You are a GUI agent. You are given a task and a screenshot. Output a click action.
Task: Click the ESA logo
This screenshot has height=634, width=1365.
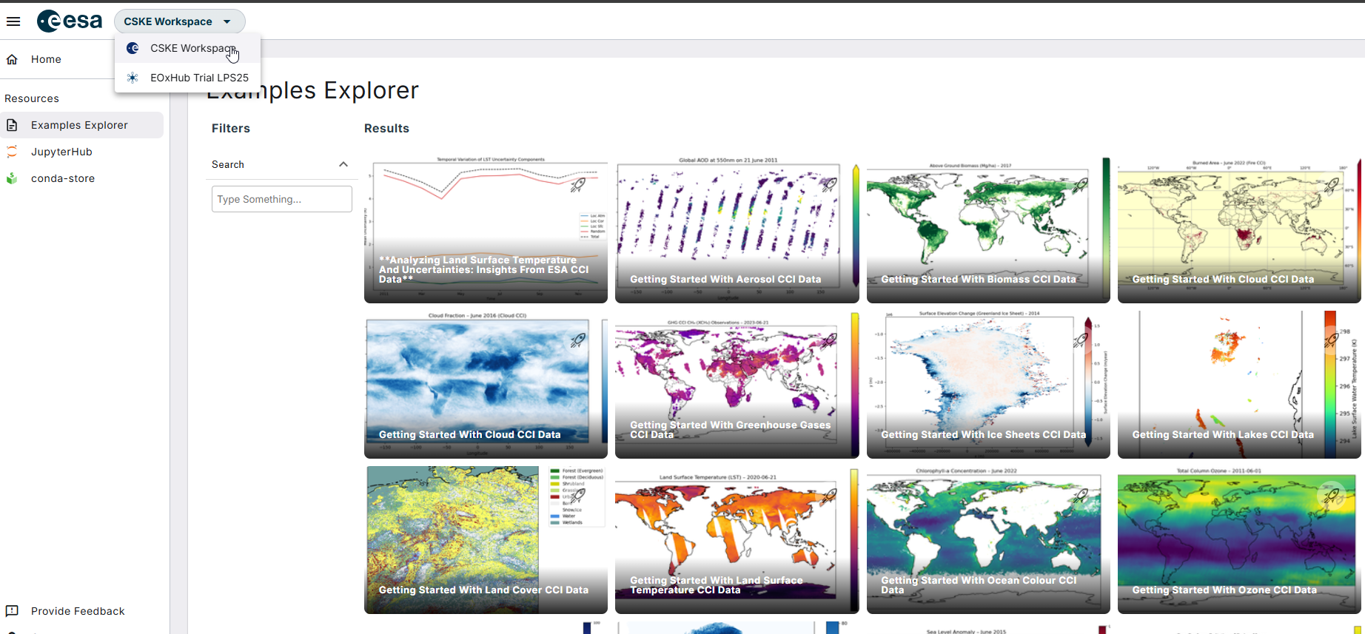tap(70, 21)
